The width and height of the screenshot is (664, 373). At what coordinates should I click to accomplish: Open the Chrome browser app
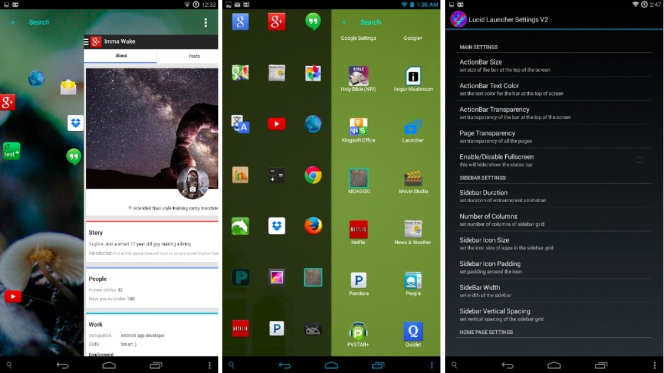[313, 175]
